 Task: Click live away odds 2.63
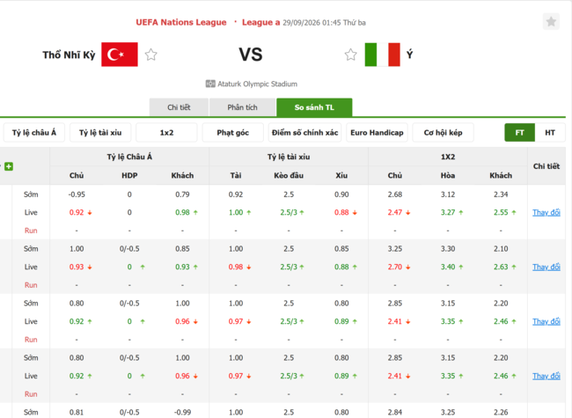501,267
